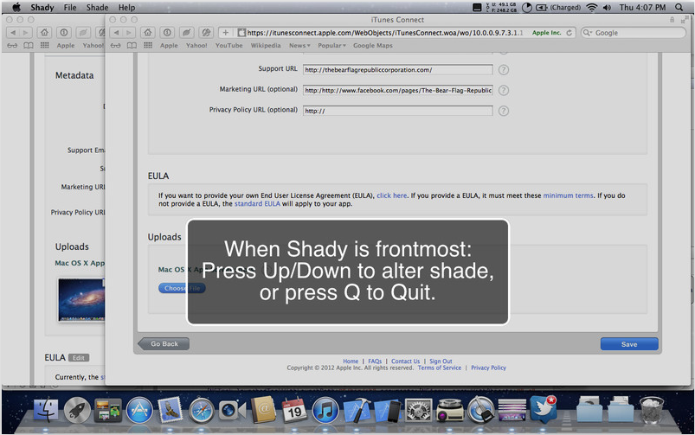Open the FAQs footer link
The image size is (695, 435).
click(x=375, y=361)
